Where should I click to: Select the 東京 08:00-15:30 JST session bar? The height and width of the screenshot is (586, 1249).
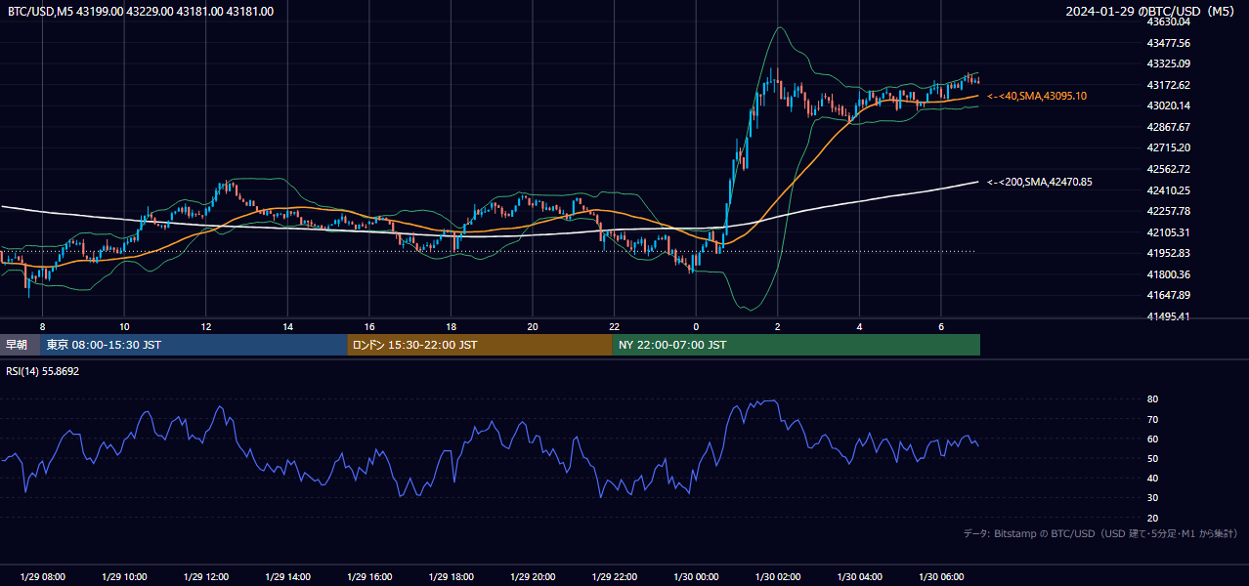coord(194,345)
